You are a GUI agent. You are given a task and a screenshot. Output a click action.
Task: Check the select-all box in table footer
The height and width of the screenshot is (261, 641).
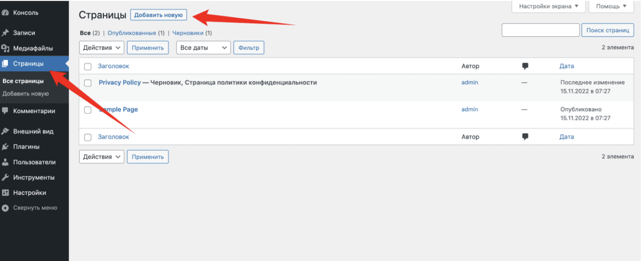pyautogui.click(x=88, y=137)
